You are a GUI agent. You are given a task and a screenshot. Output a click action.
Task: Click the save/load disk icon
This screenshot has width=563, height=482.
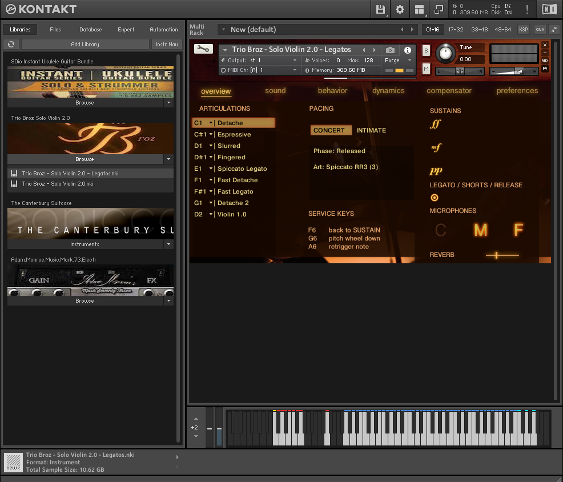tap(380, 9)
